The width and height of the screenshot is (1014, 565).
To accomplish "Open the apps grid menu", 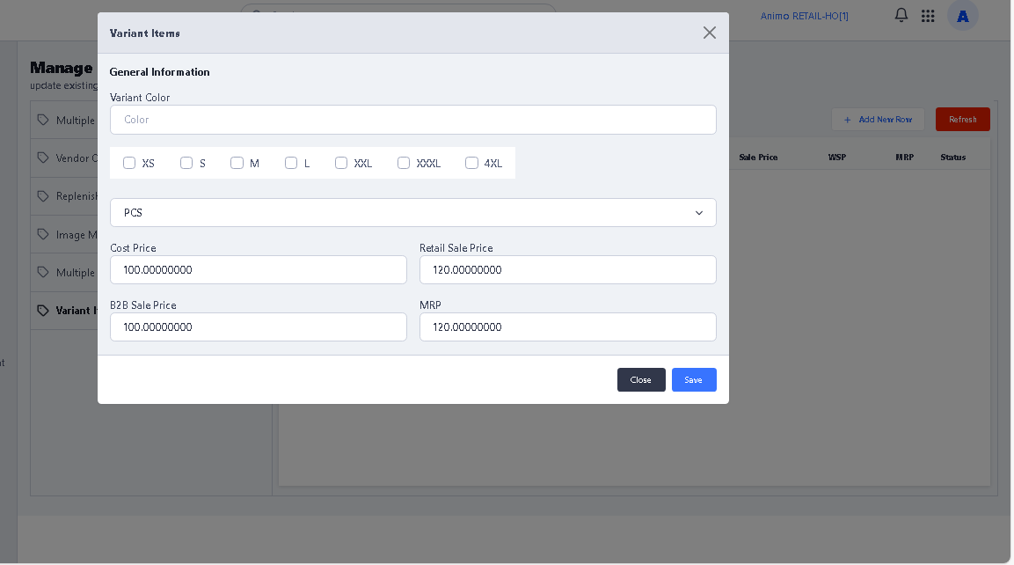I will pyautogui.click(x=928, y=15).
